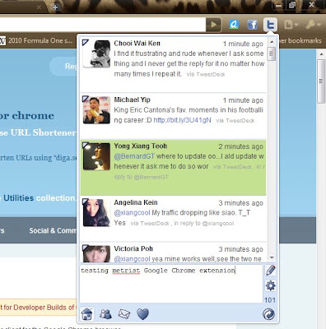Click '2 minutes ago' timestamp

[240, 146]
